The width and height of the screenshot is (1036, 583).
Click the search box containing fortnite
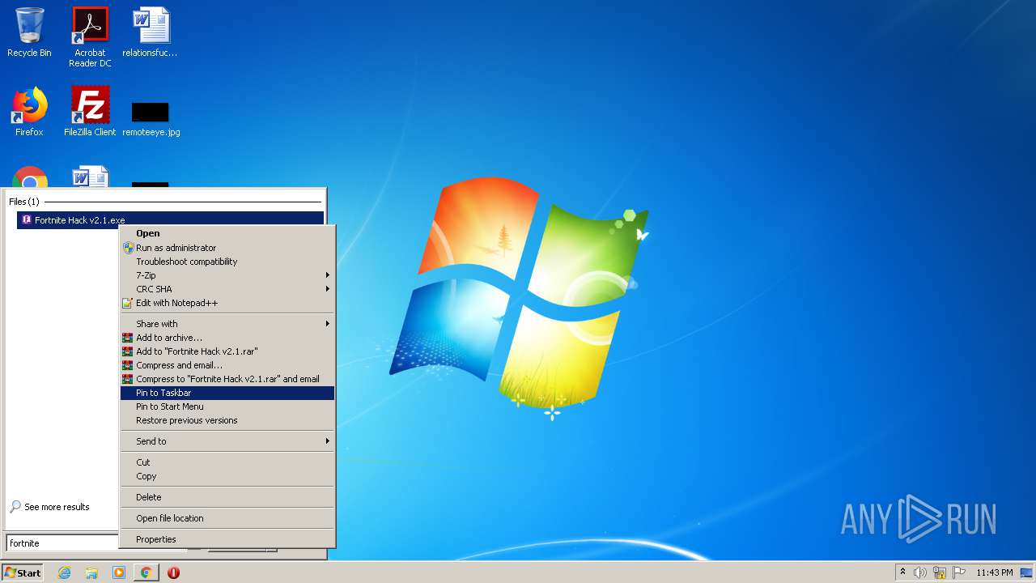point(63,543)
